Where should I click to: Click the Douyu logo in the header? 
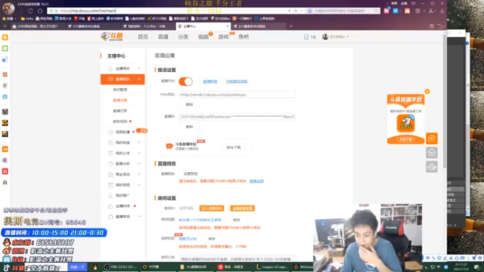[112, 36]
